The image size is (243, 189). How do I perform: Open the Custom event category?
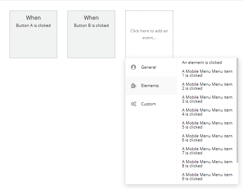pos(149,104)
